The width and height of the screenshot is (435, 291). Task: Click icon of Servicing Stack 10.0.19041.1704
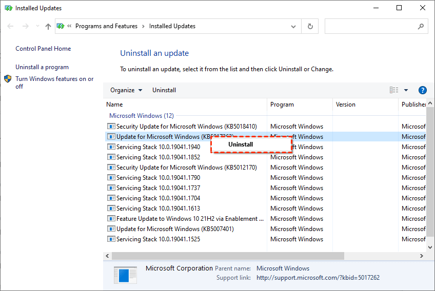[x=111, y=198]
